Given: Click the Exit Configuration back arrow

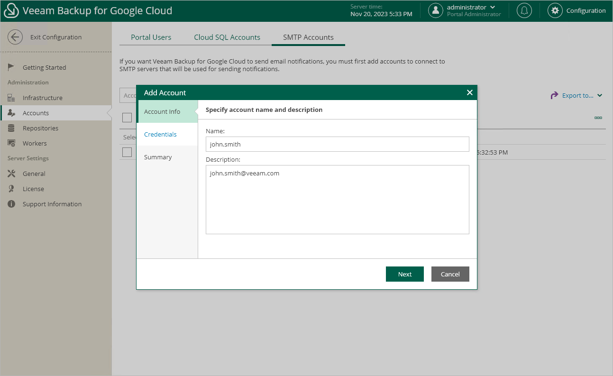Looking at the screenshot, I should pos(15,37).
